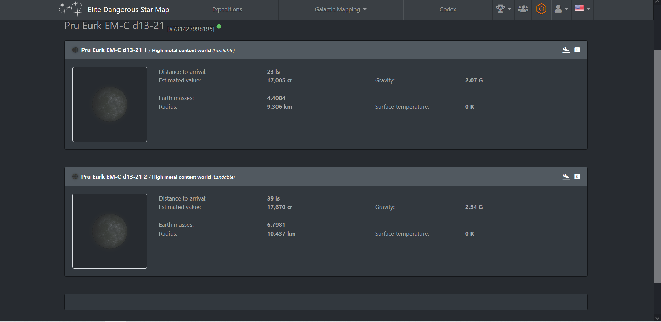661x322 pixels.
Task: Click the Pru Eurk EM-C d13-21 system heading
Action: (114, 26)
